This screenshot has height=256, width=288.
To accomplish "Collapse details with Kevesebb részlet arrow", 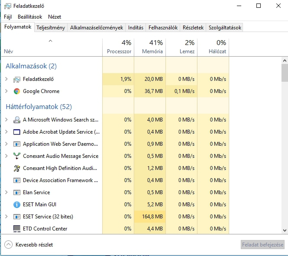I will coord(9,245).
